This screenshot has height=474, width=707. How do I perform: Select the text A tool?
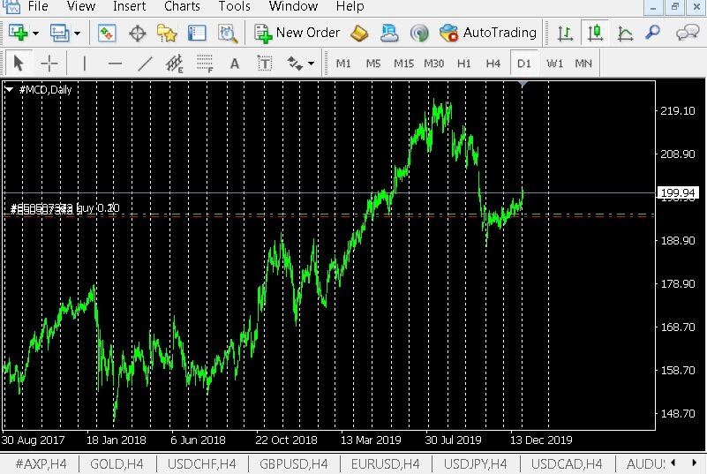click(235, 64)
